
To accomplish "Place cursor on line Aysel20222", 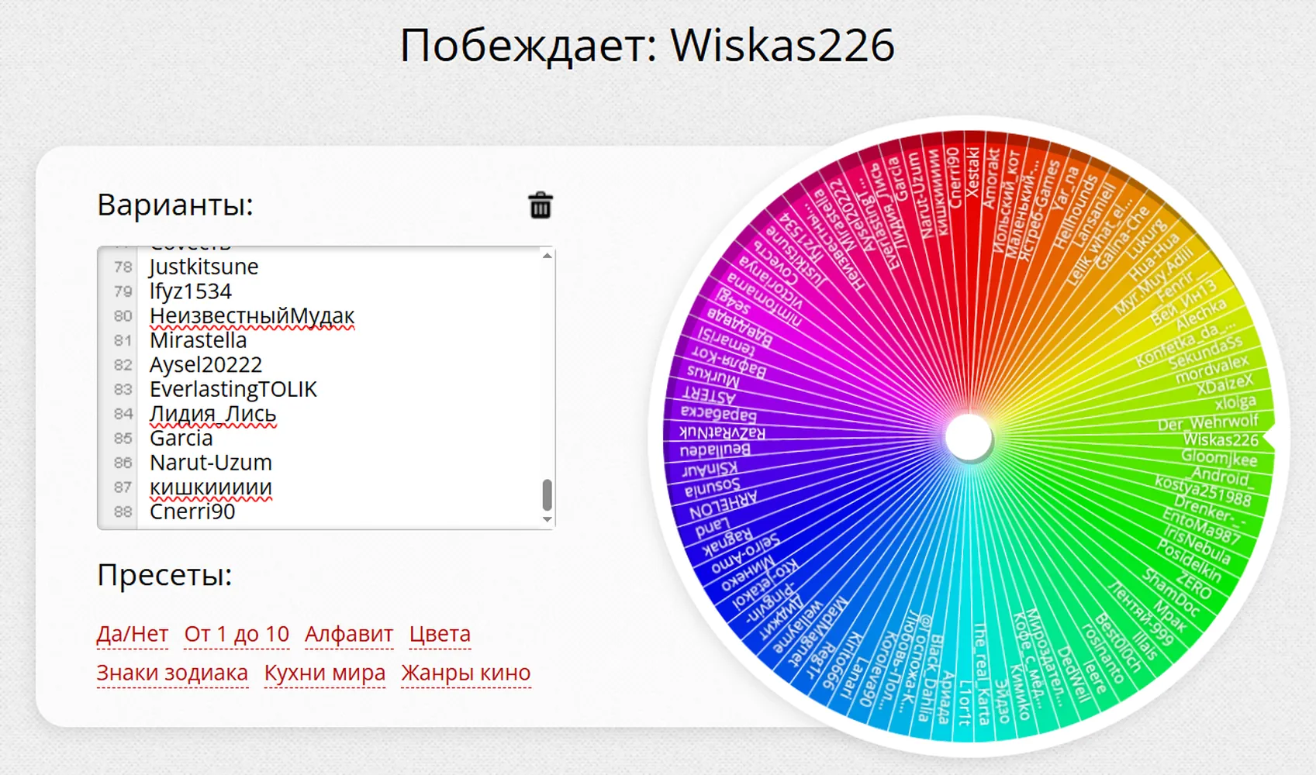I will tap(206, 365).
